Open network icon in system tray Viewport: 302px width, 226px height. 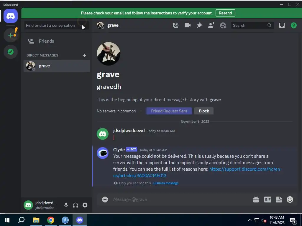pyautogui.click(x=257, y=220)
